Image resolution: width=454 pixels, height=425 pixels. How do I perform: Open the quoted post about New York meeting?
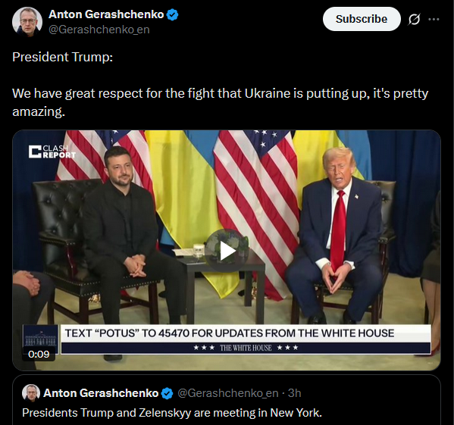pos(227,402)
